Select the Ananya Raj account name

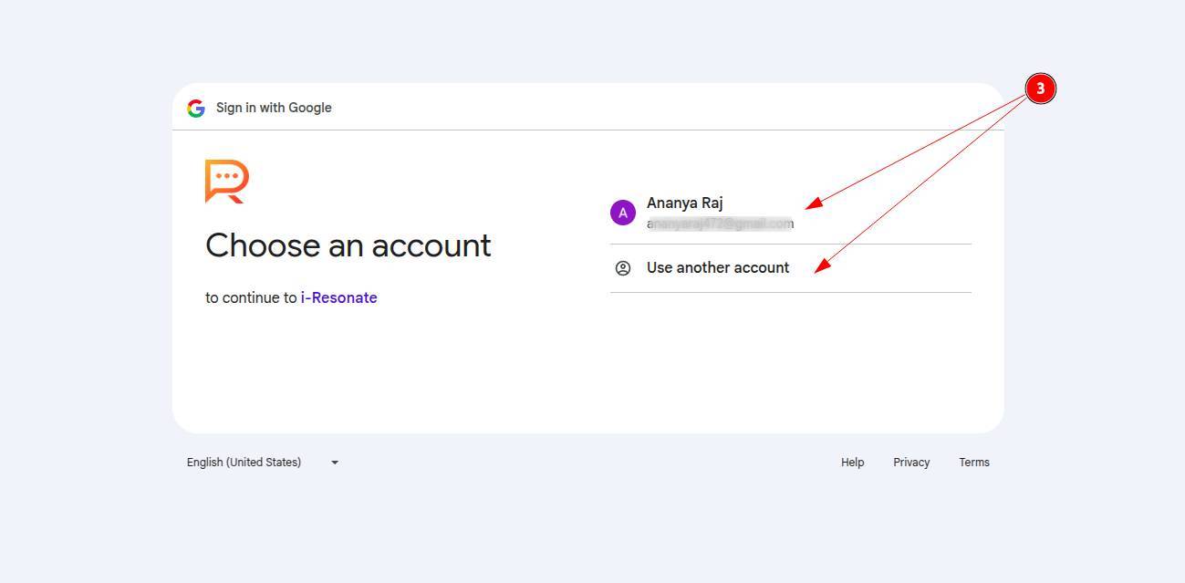[x=684, y=203]
